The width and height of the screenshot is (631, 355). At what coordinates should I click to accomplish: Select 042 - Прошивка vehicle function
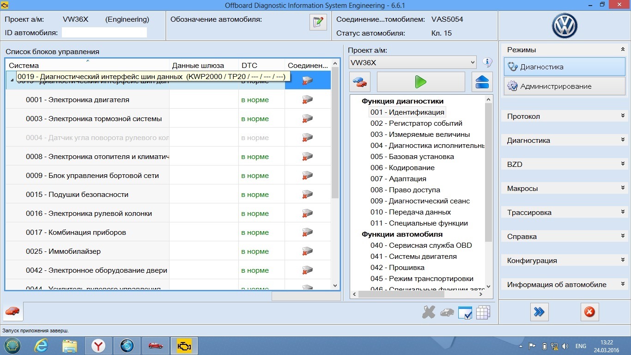[397, 268]
